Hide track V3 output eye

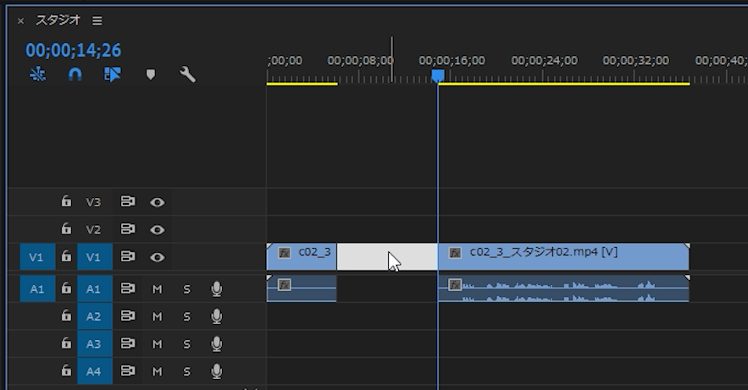[158, 202]
